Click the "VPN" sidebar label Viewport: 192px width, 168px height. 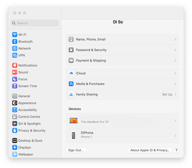point(21,55)
